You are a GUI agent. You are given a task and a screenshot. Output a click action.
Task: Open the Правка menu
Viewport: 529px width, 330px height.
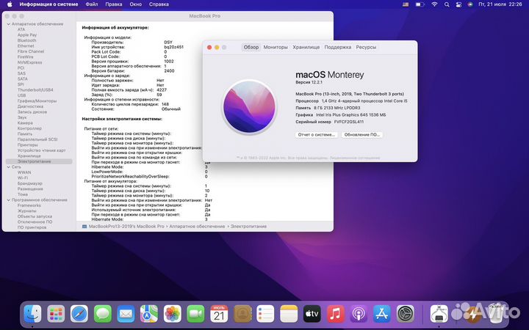[x=114, y=4]
